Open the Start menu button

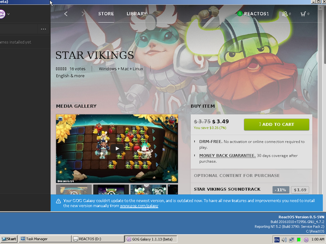[x=9, y=239]
